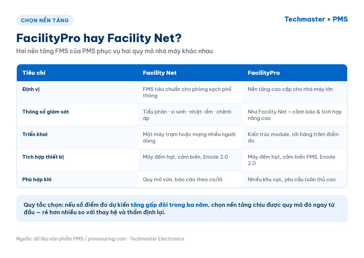Click the 'Thông số giám sát' row label
Screen dimensions: 364x258
coord(45,112)
